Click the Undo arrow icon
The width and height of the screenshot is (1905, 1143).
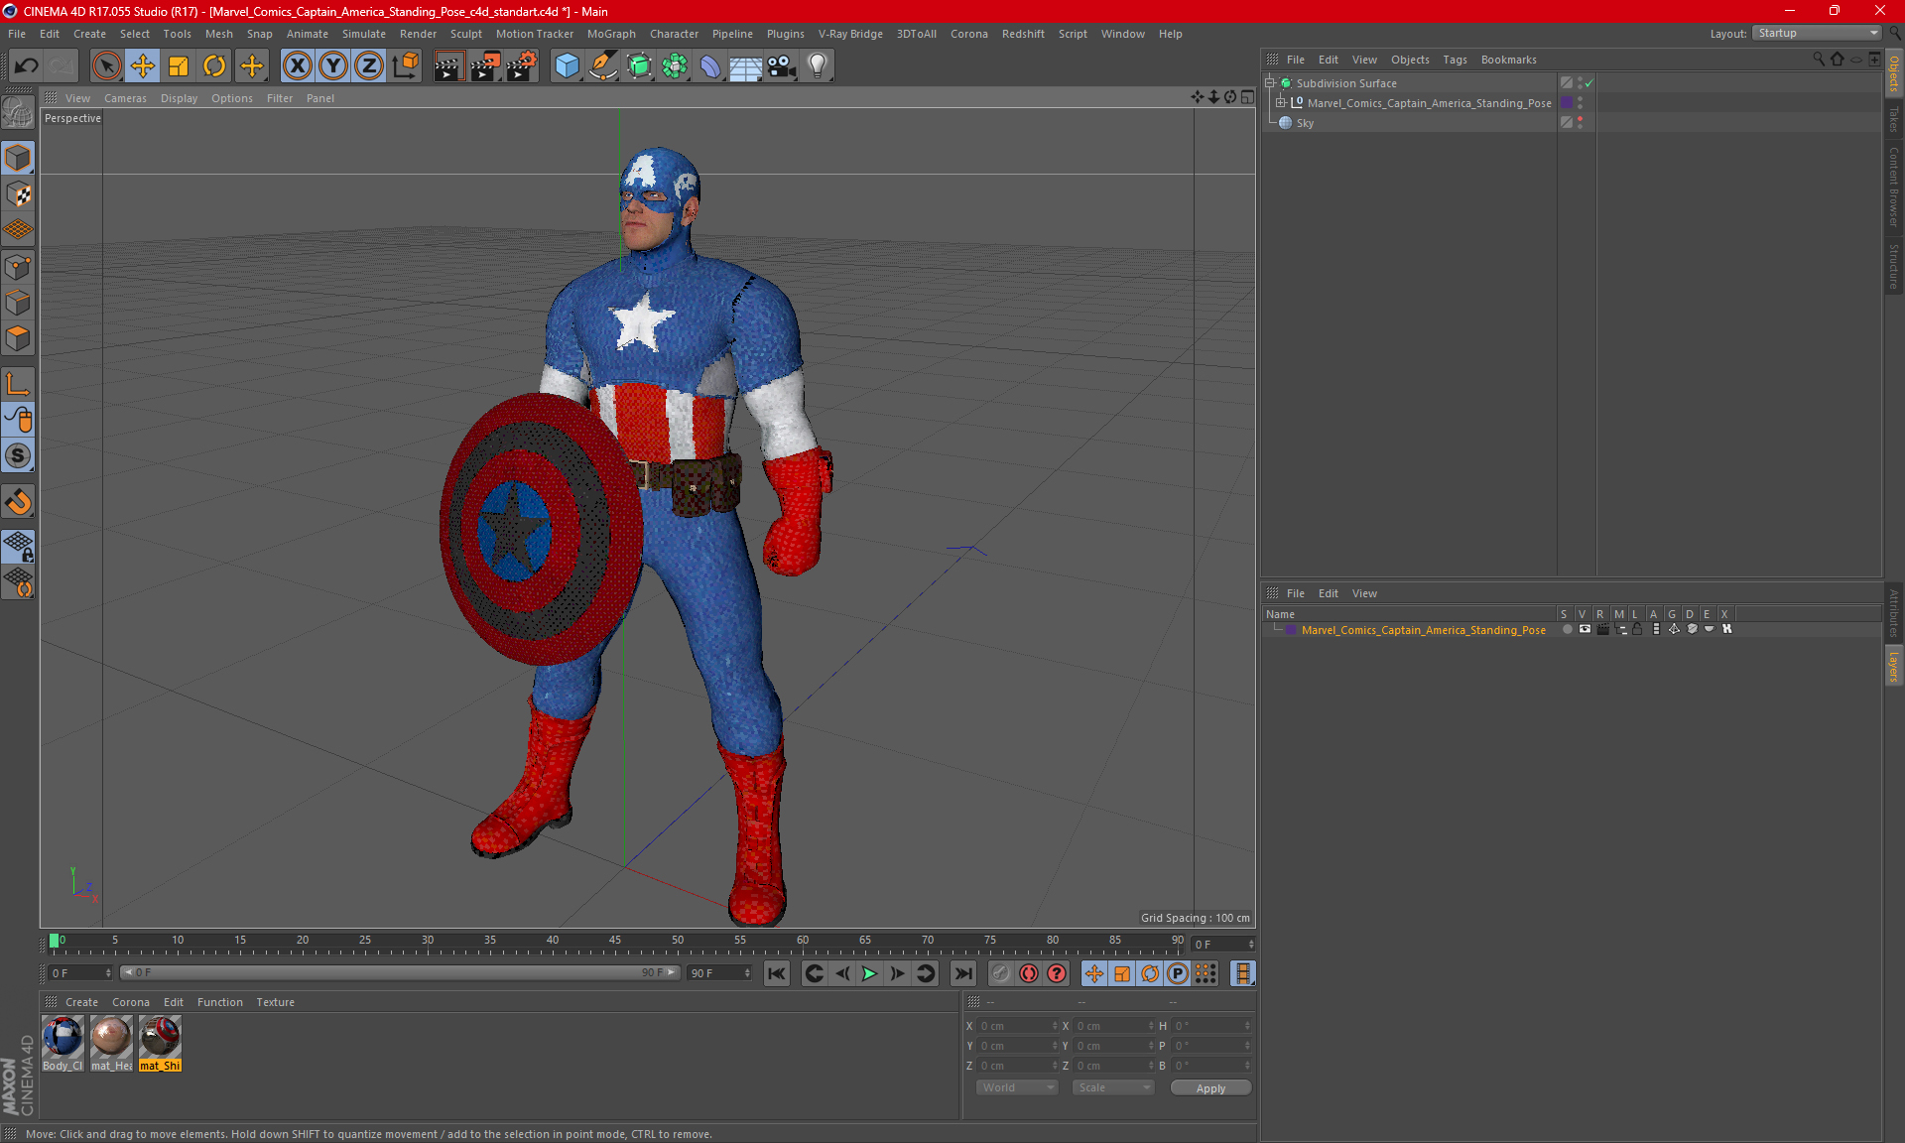coord(27,66)
